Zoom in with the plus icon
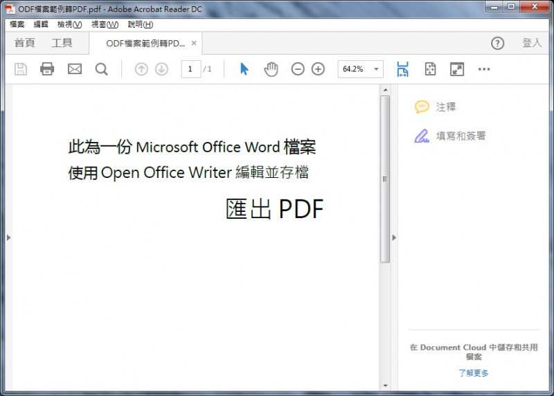 click(318, 69)
